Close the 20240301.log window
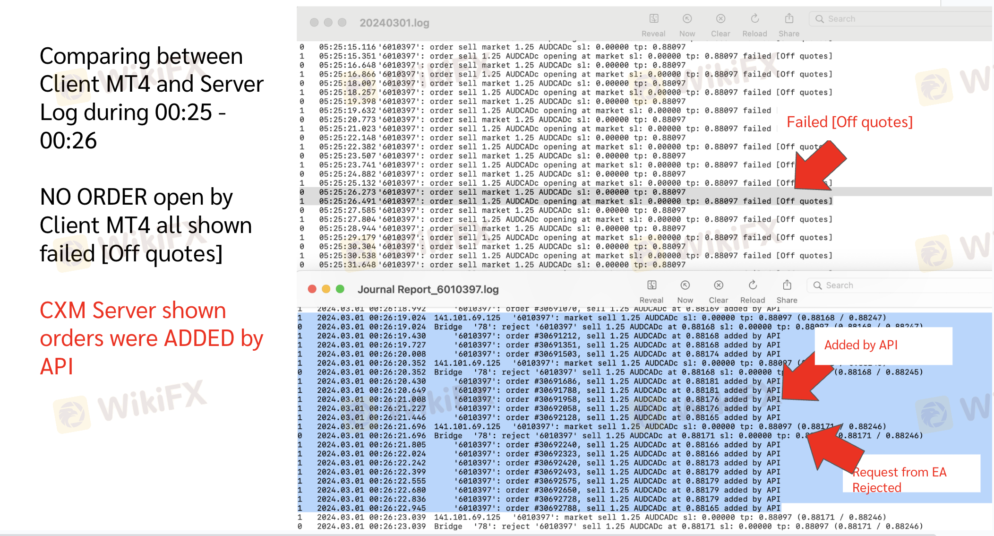The image size is (994, 536). pyautogui.click(x=314, y=22)
